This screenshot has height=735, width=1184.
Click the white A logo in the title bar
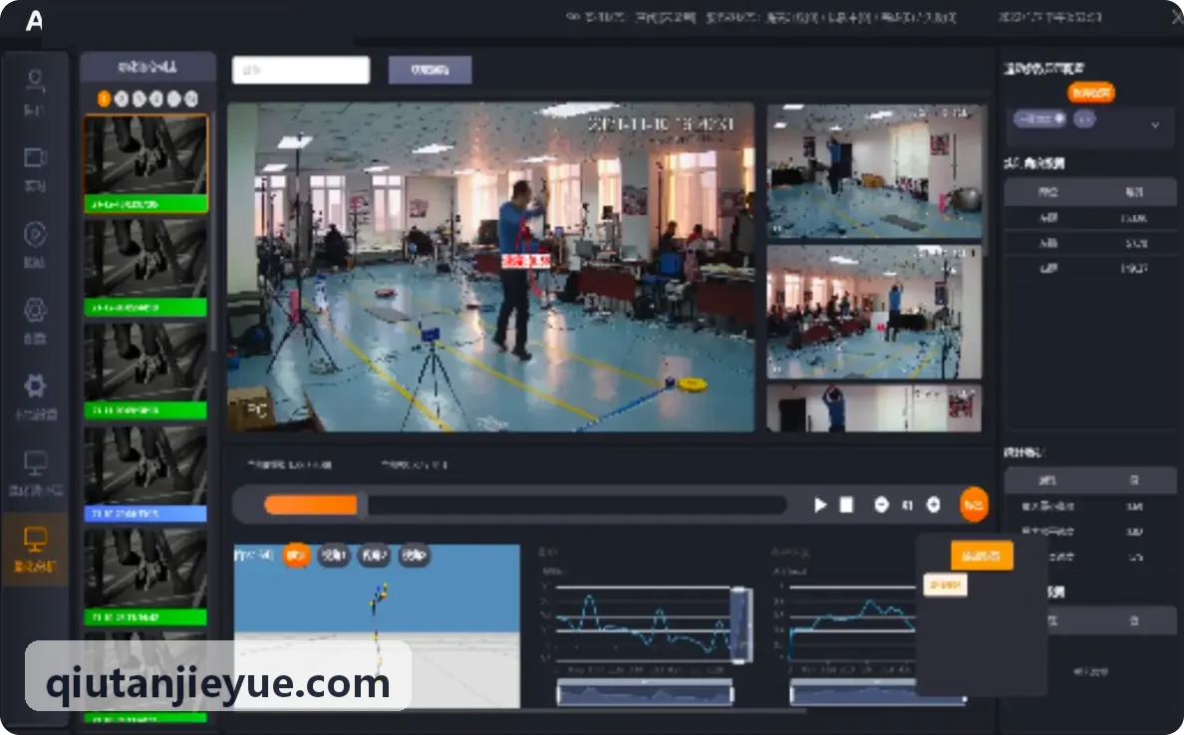tap(34, 20)
